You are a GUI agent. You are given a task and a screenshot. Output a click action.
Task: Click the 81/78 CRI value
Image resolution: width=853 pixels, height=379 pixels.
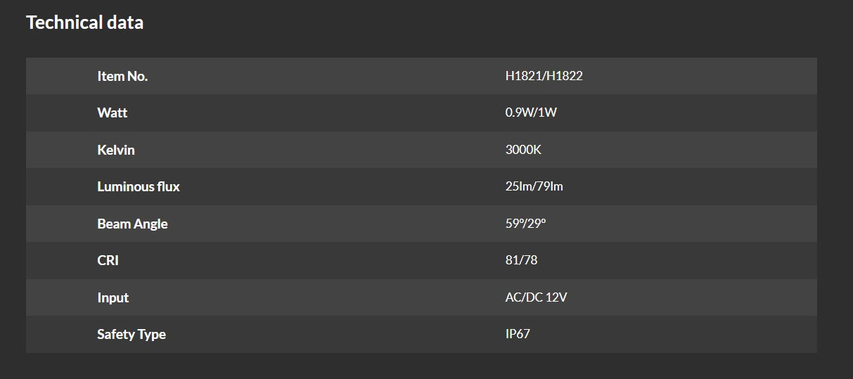coord(521,260)
